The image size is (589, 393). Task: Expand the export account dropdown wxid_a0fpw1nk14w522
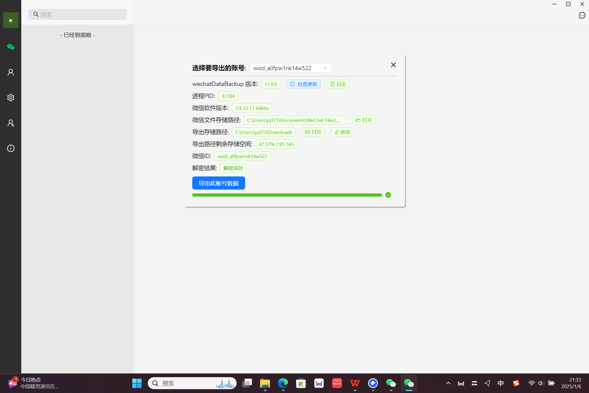291,68
